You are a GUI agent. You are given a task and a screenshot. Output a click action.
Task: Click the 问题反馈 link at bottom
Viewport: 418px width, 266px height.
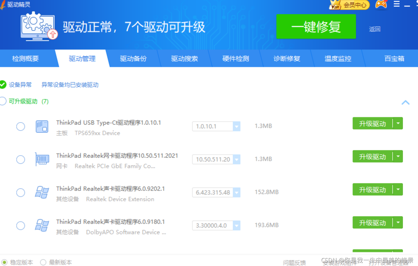(294, 263)
